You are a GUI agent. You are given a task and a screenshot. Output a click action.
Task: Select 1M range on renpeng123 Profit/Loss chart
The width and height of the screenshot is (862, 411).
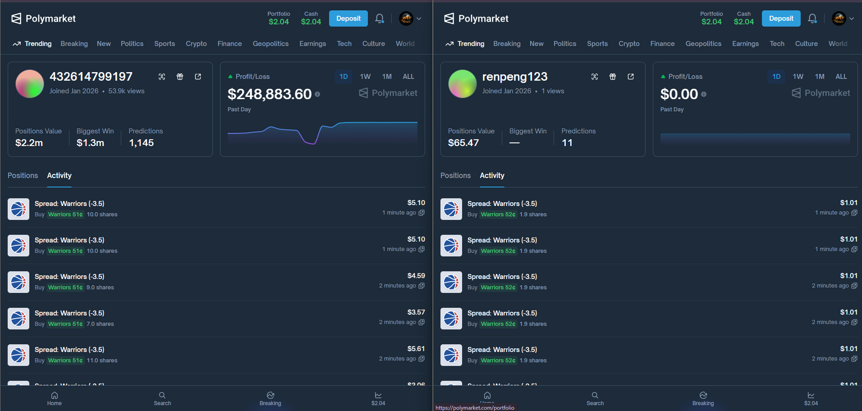(x=820, y=77)
